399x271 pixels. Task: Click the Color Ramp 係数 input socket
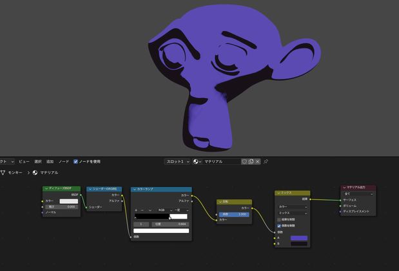click(x=131, y=237)
